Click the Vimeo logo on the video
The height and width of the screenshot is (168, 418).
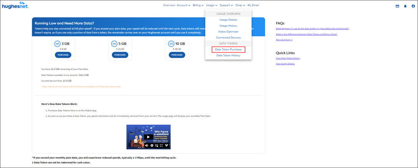[167, 145]
